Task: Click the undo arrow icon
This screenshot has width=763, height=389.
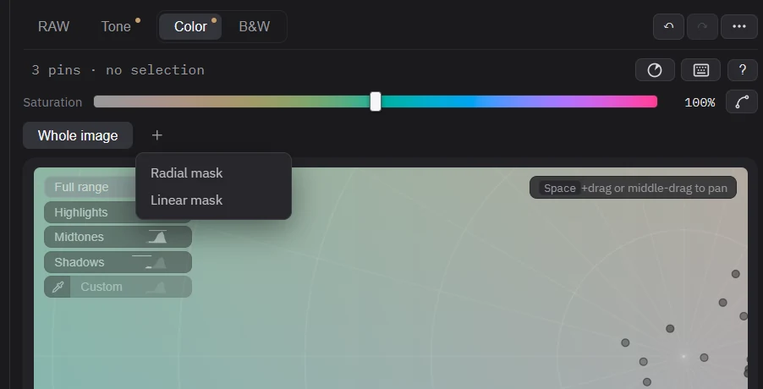Action: pyautogui.click(x=668, y=26)
